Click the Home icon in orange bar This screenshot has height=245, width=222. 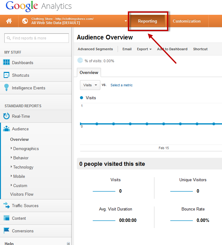pyautogui.click(x=9, y=21)
